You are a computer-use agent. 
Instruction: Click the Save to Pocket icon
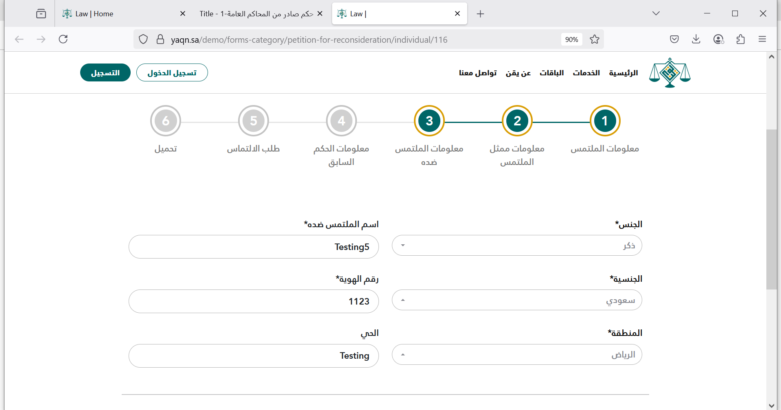[x=674, y=39]
